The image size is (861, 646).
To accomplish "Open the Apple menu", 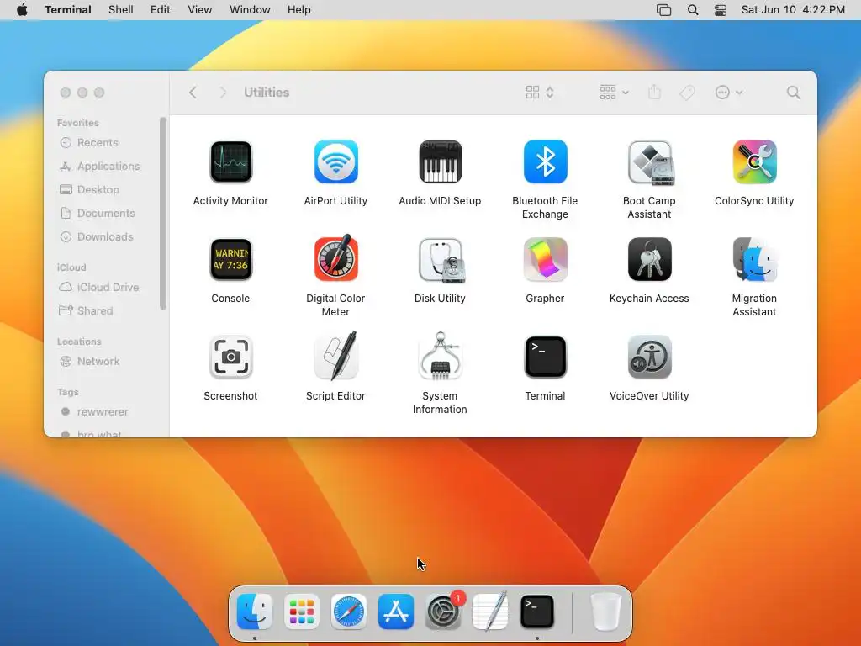I will click(x=22, y=10).
